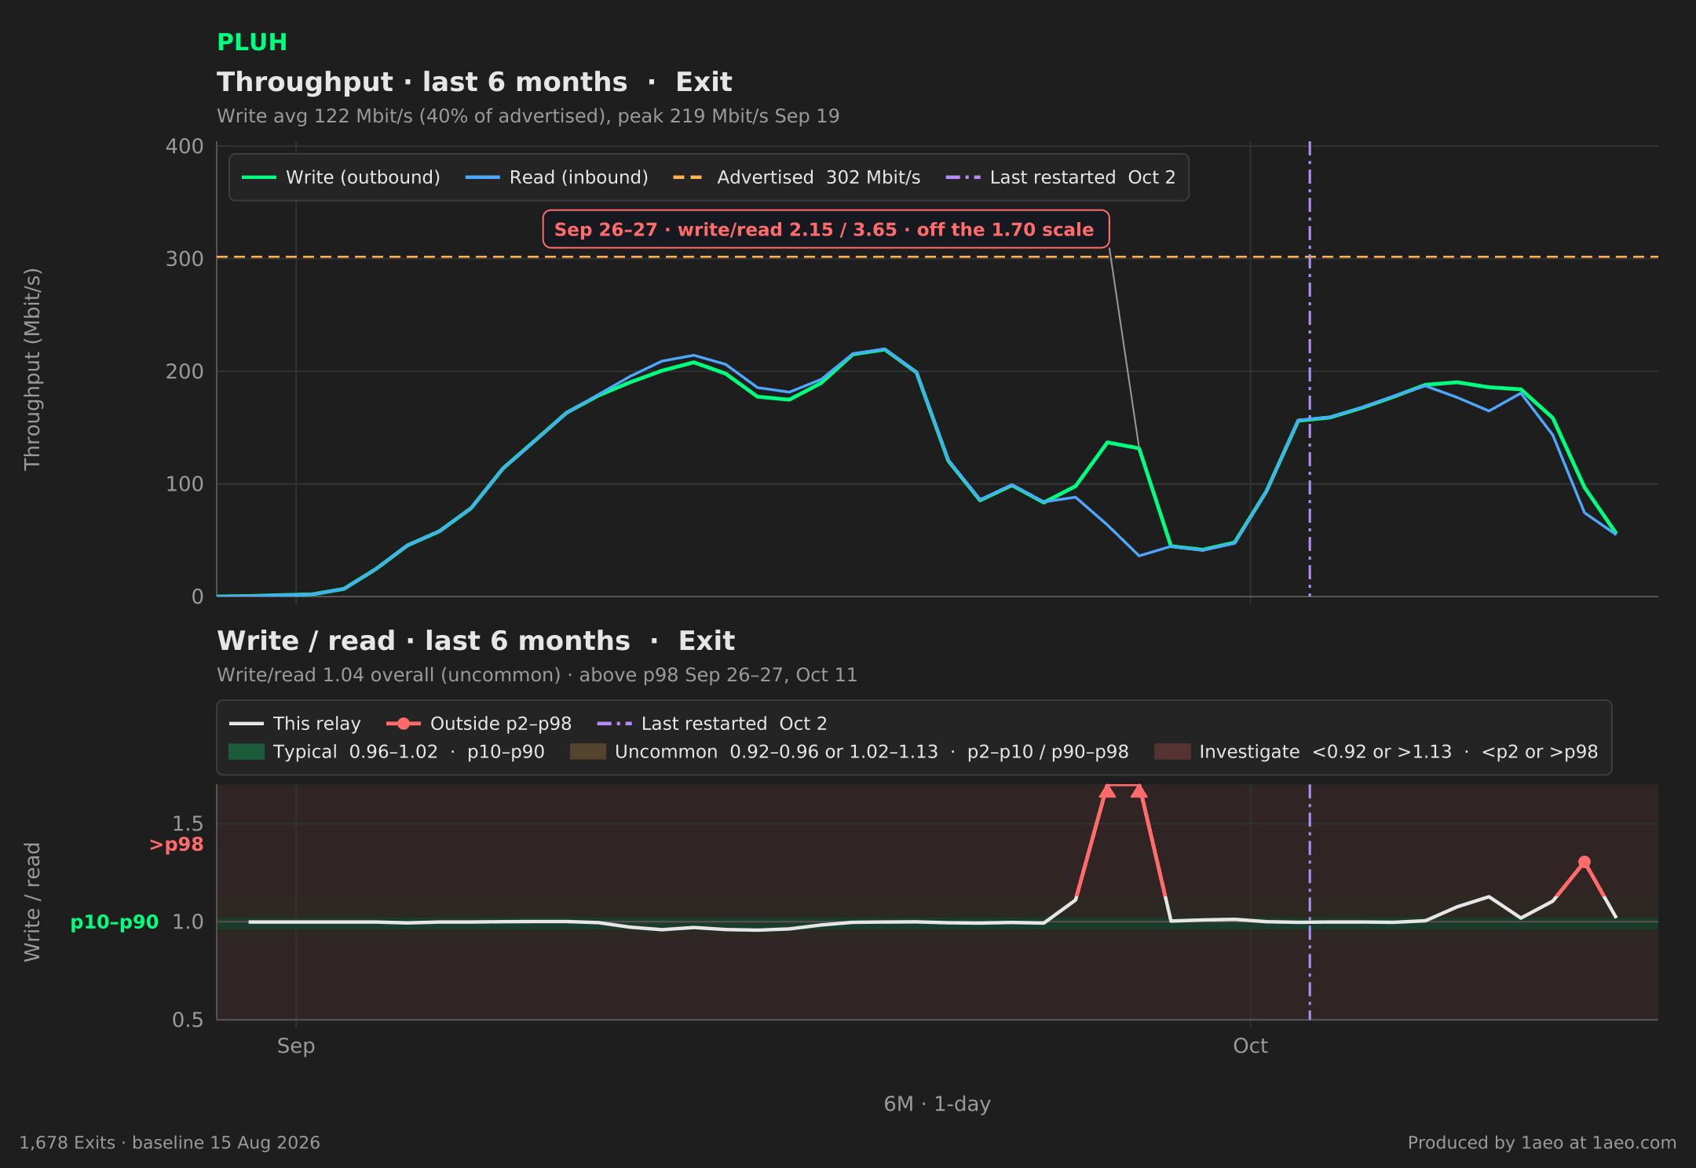The image size is (1696, 1168).
Task: Click the PLUH relay name heading
Action: [251, 42]
